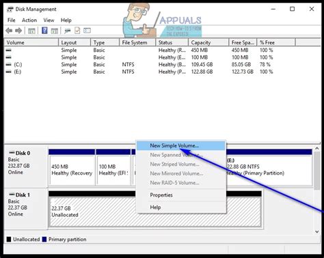Sort by the Capacity column header

[x=208, y=42]
